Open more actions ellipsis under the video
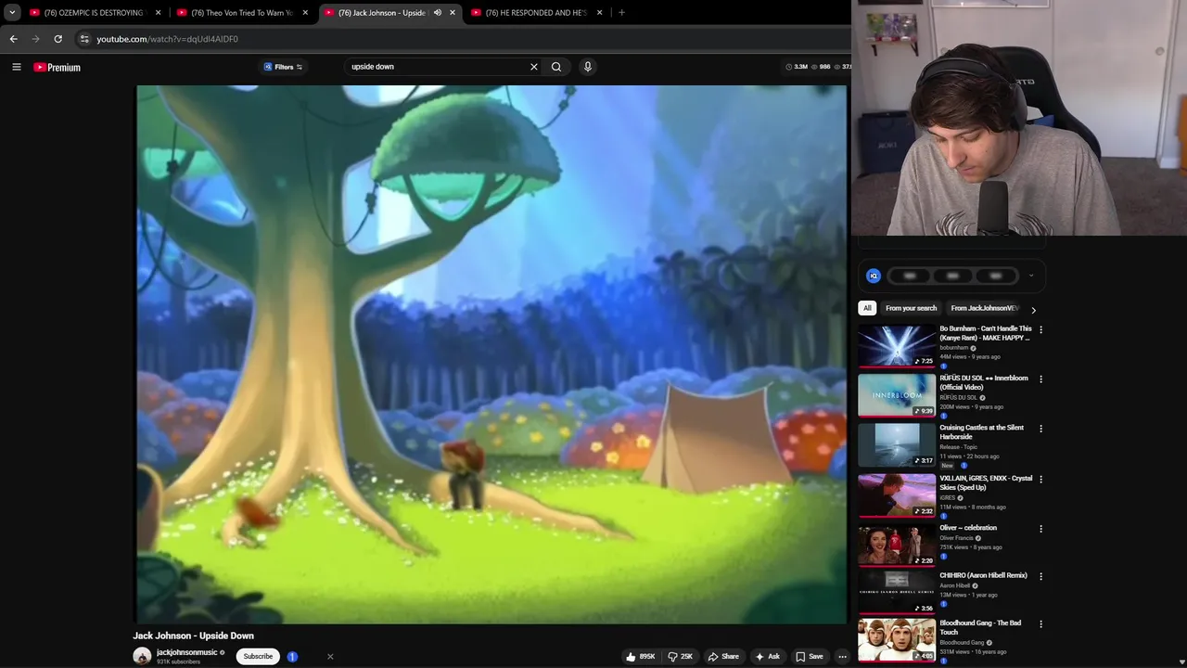Image resolution: width=1187 pixels, height=668 pixels. 842,656
